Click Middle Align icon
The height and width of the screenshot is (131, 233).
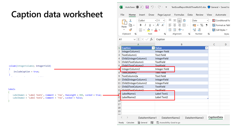coord(175,21)
